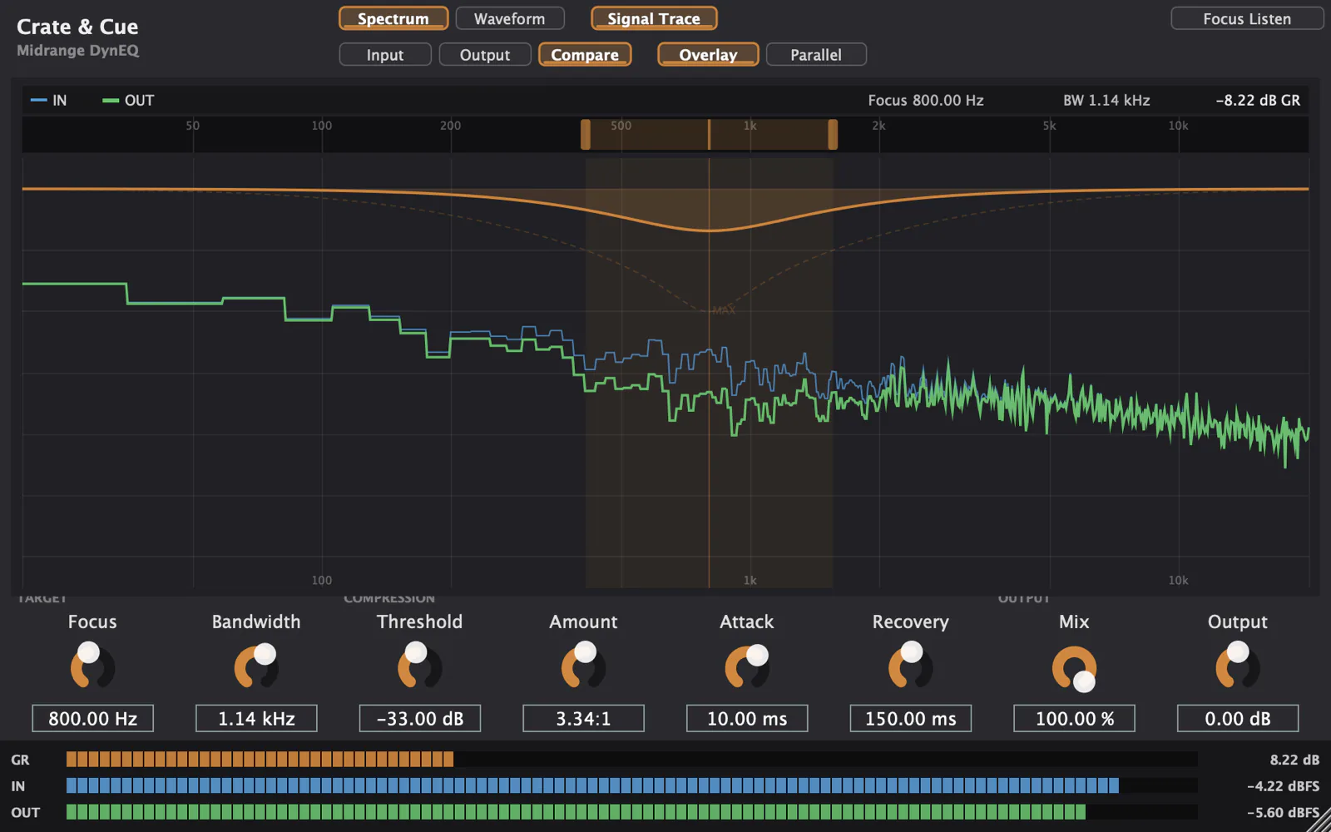The width and height of the screenshot is (1331, 832).
Task: Click the Midrange DynEQ subtitle
Action: pyautogui.click(x=77, y=51)
